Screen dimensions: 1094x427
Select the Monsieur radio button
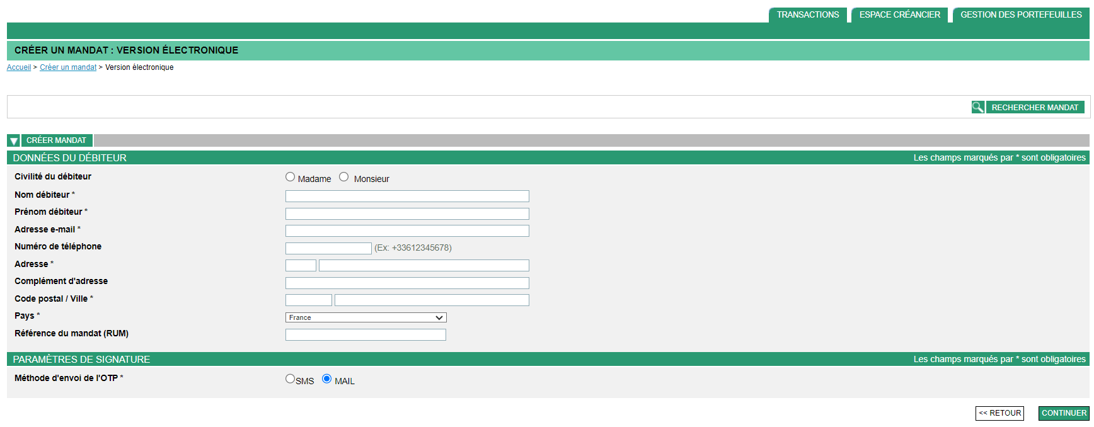click(x=343, y=177)
